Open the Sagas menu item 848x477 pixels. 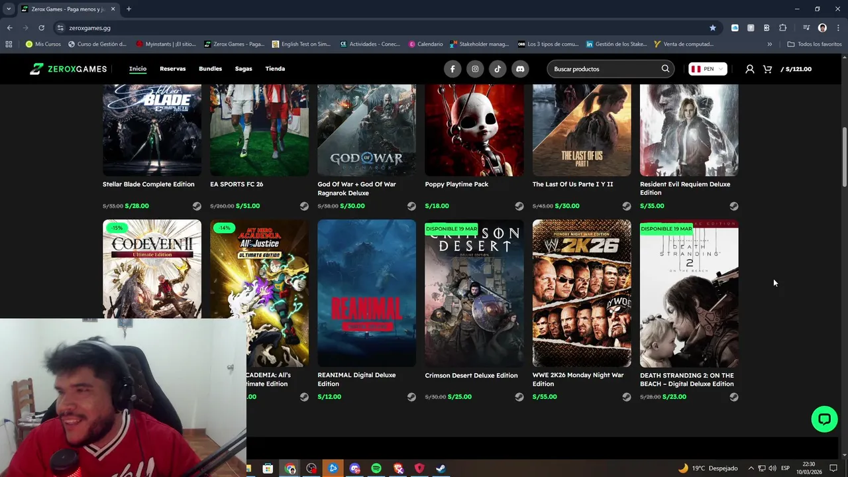(x=243, y=69)
